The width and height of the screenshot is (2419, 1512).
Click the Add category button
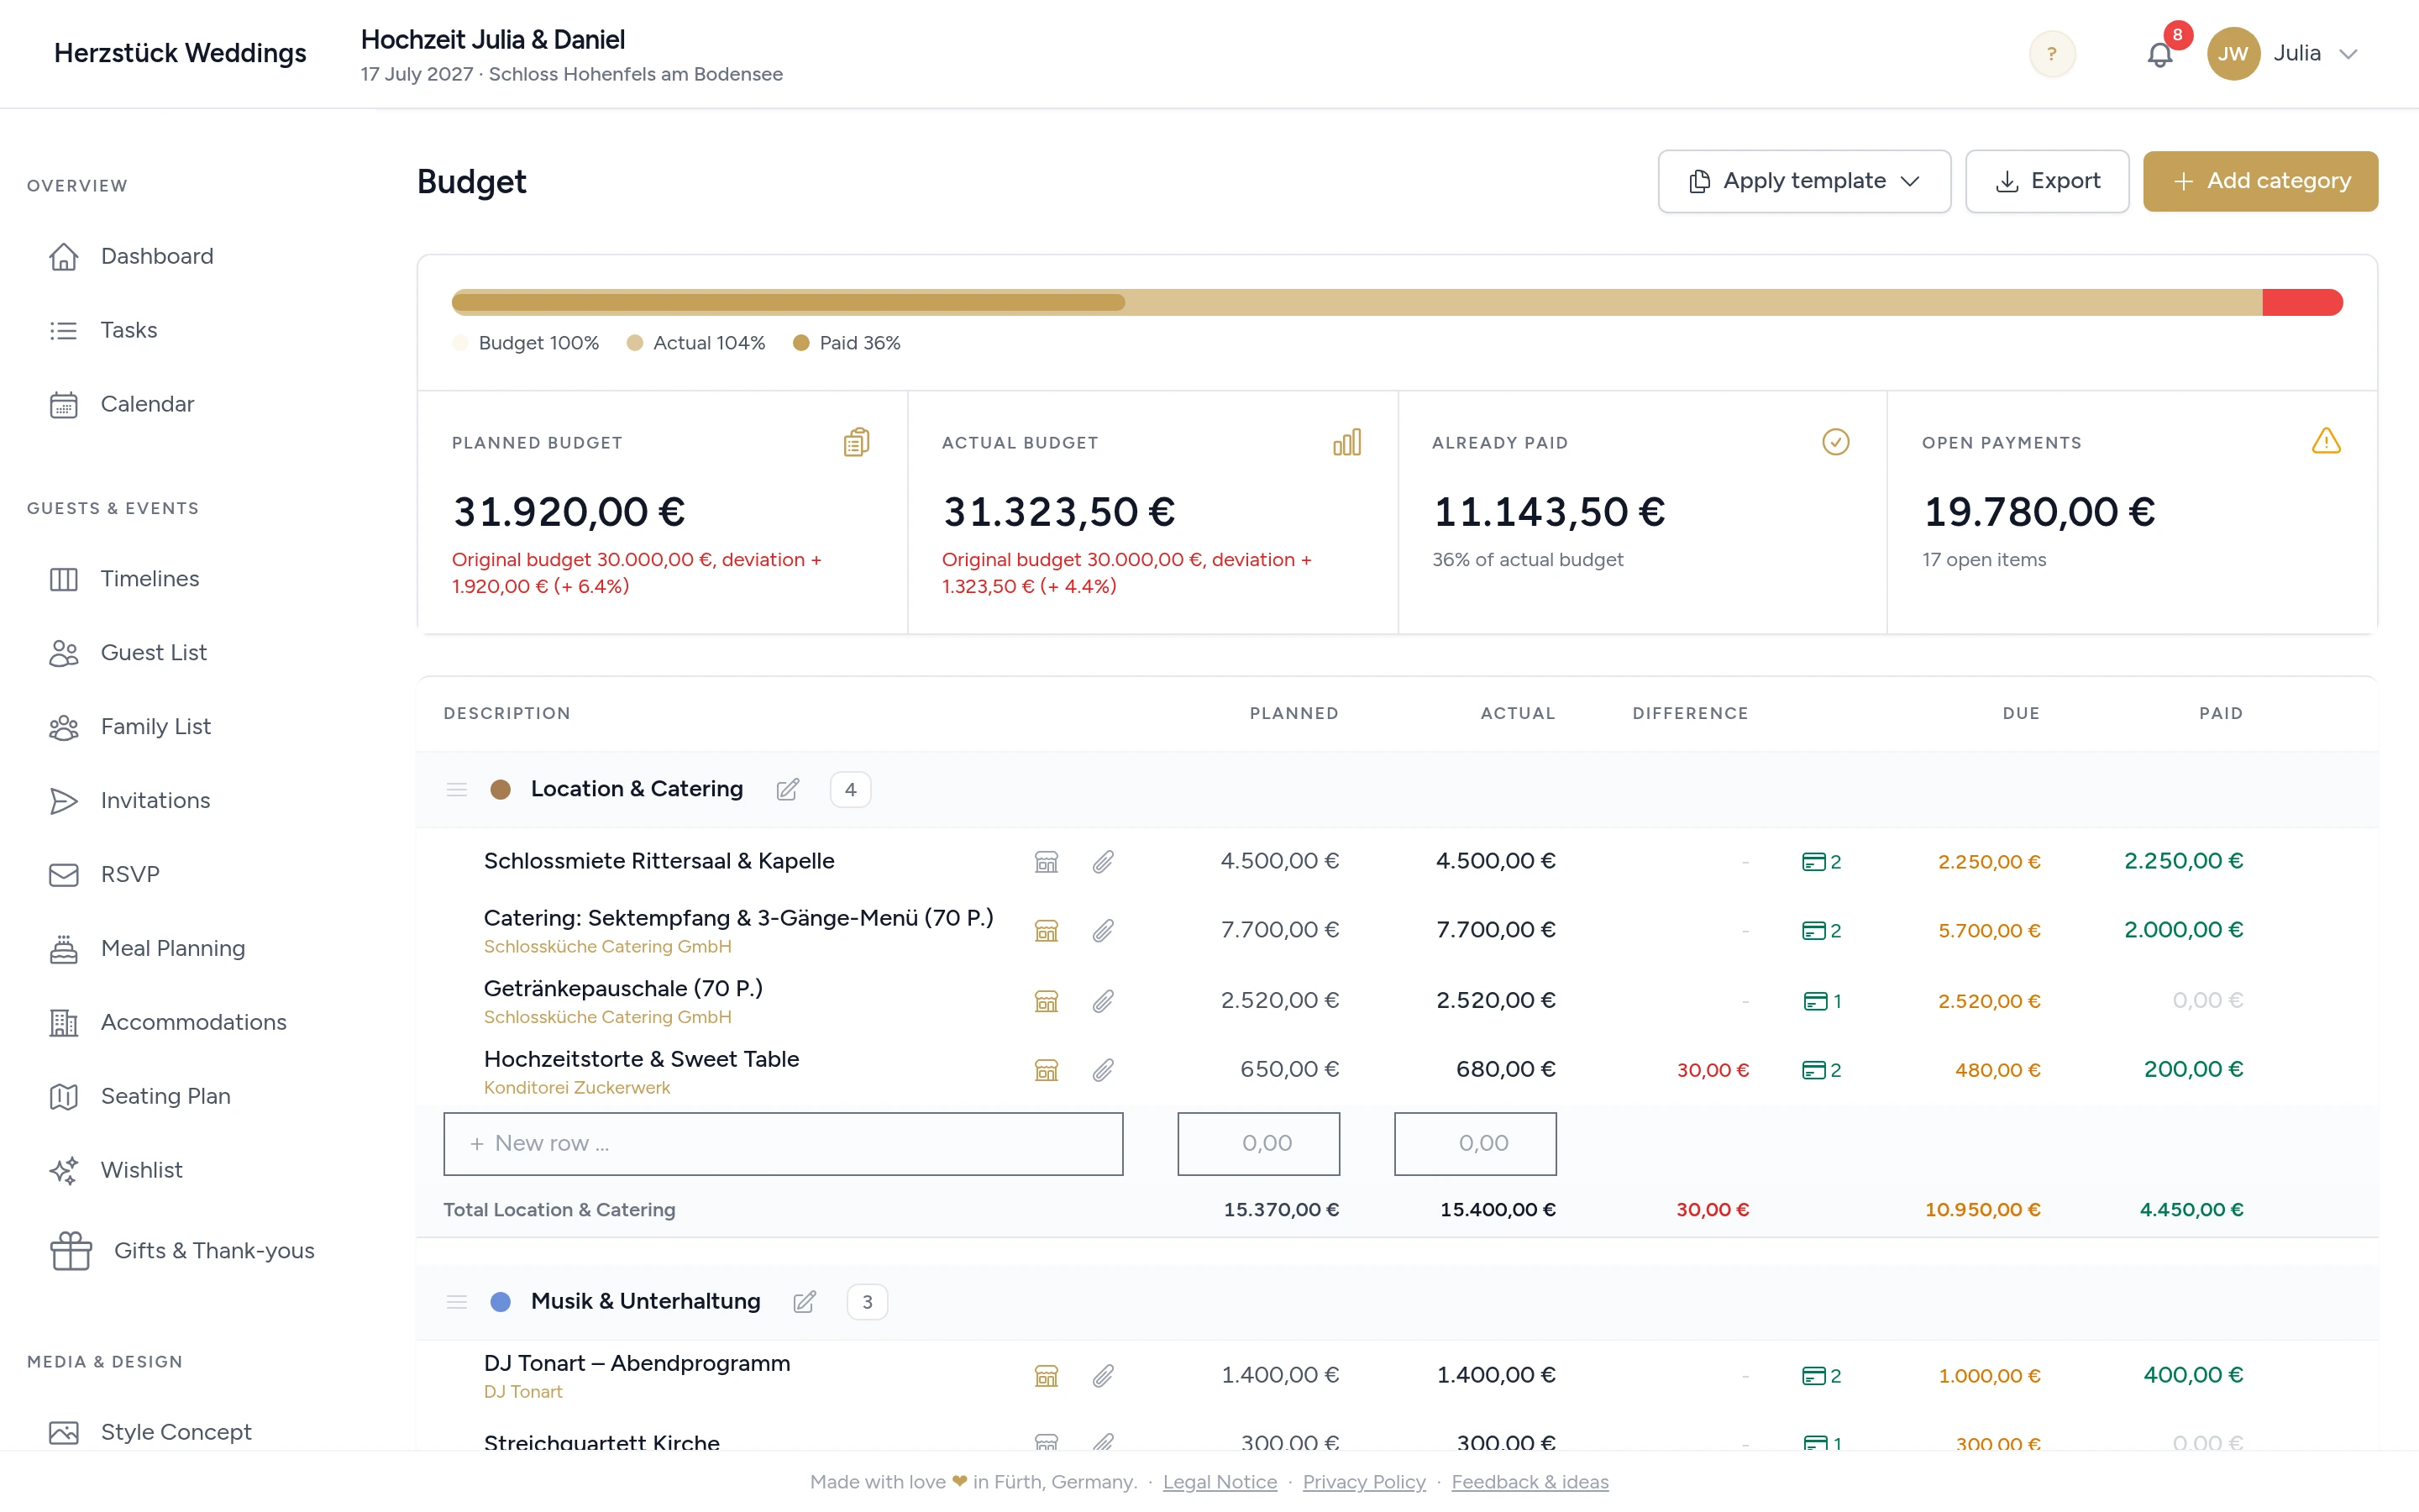(x=2260, y=181)
